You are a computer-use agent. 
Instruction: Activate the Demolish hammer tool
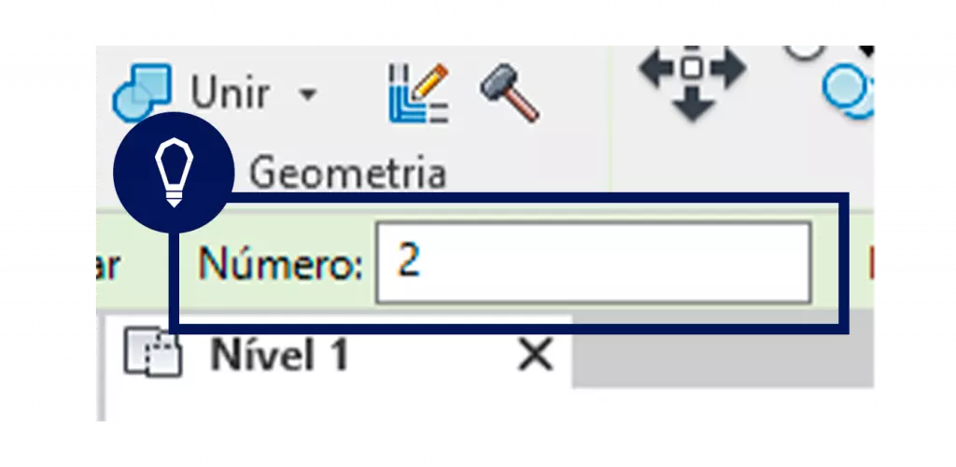509,92
